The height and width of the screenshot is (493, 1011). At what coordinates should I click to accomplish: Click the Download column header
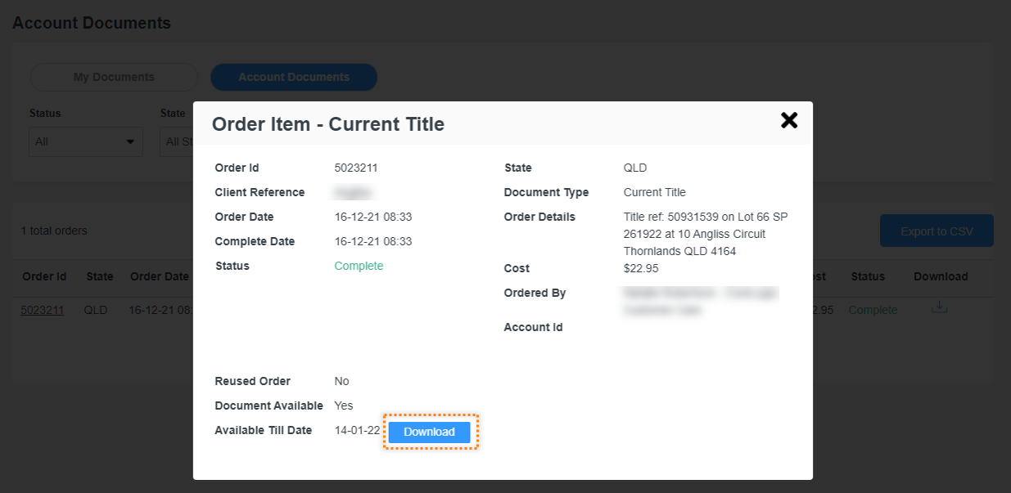click(941, 276)
